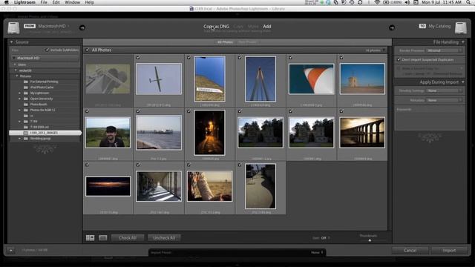Click the battery icon in menu bar
The image size is (475, 267).
386,2
